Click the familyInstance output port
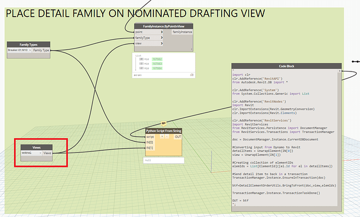Viewport: 360px width, 217px height. tap(182, 32)
